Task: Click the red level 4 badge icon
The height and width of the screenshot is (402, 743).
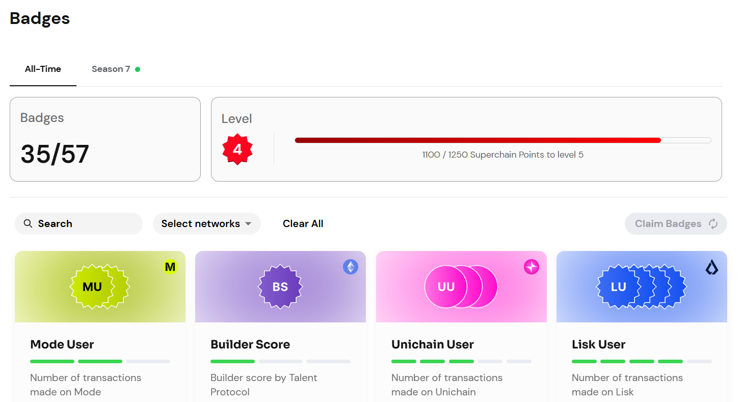Action: [237, 149]
